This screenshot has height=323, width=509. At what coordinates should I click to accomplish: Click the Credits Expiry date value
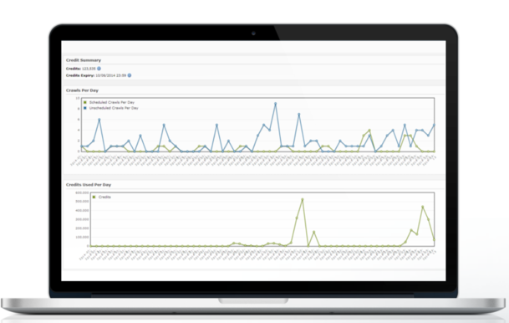[x=110, y=75]
